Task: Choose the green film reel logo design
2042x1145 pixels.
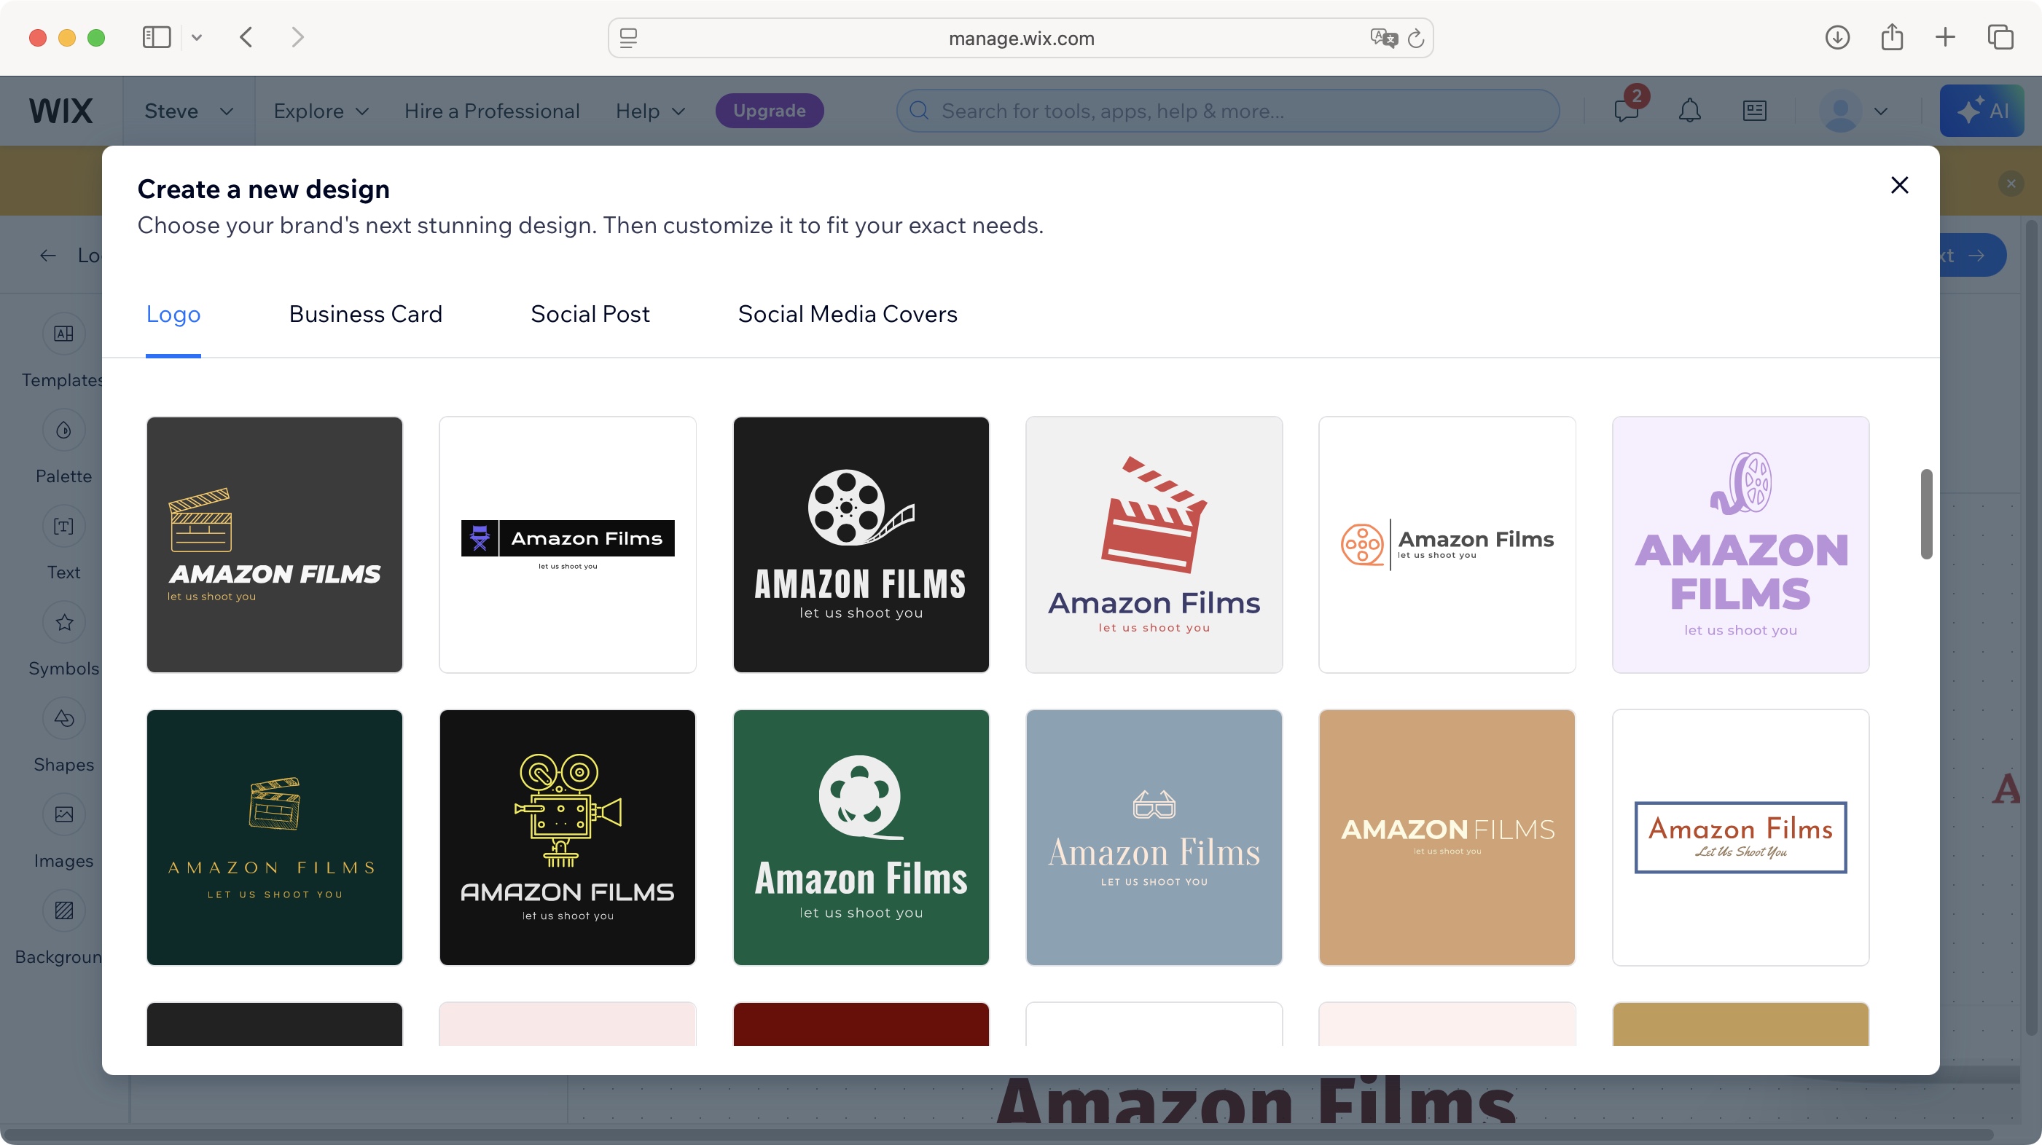Action: 861,838
